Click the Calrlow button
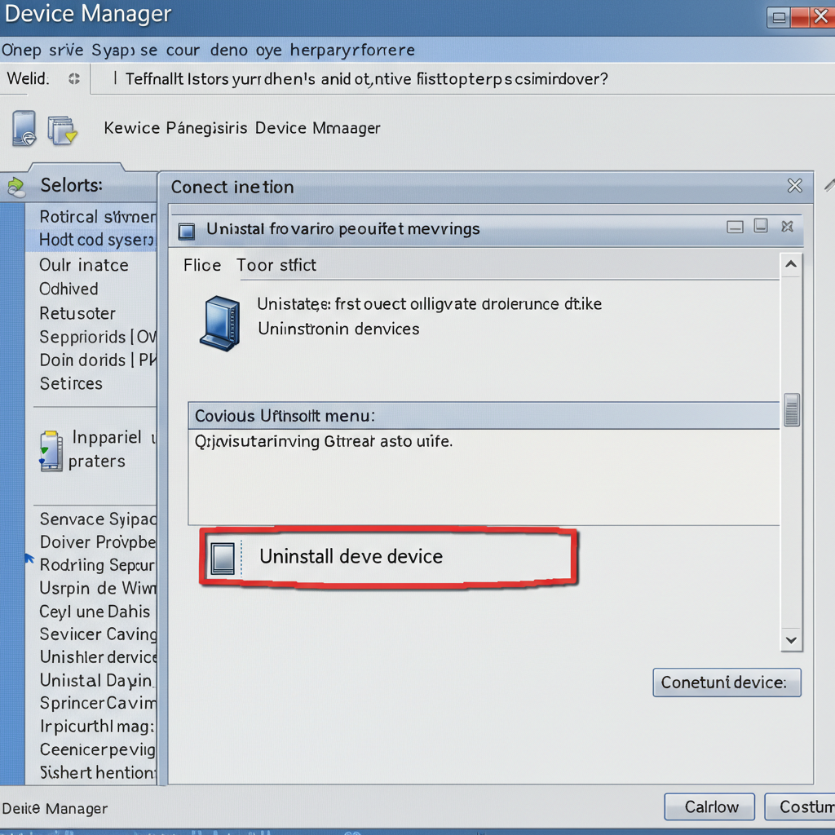 [709, 806]
